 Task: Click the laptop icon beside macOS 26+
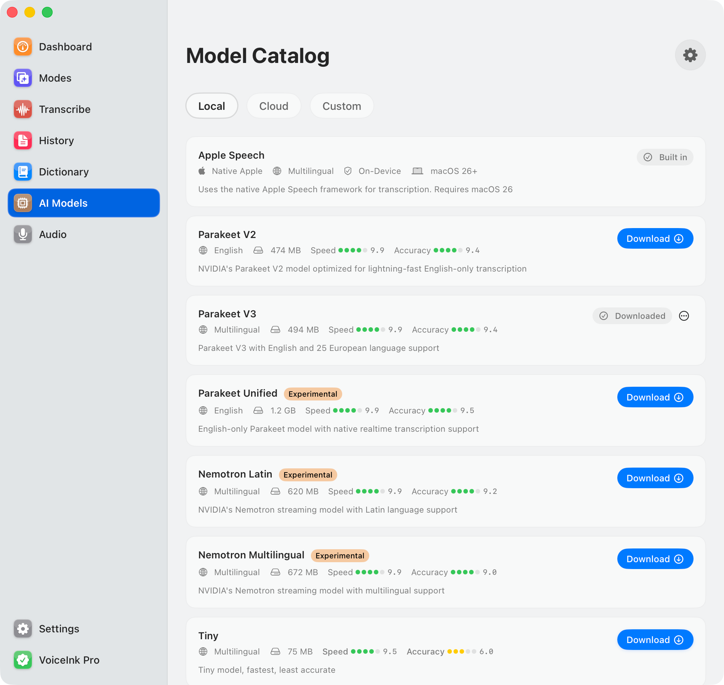point(417,171)
